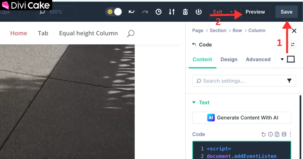Open editing history clock icon
The width and height of the screenshot is (303, 159).
158,12
